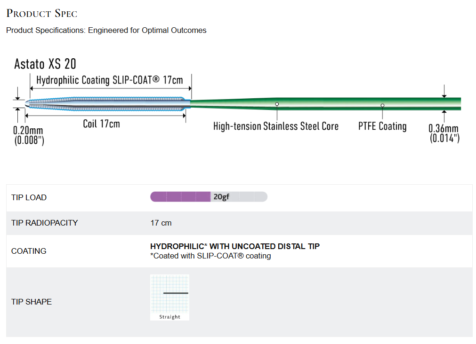Click the Coil 17cm label
Viewport: 476px width, 344px height.
pos(101,124)
